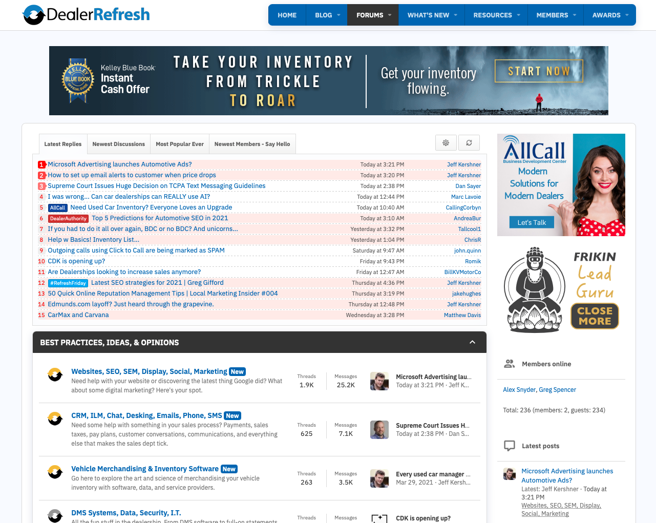Click the Members online people icon
Screen dimensions: 656x523
(509, 363)
